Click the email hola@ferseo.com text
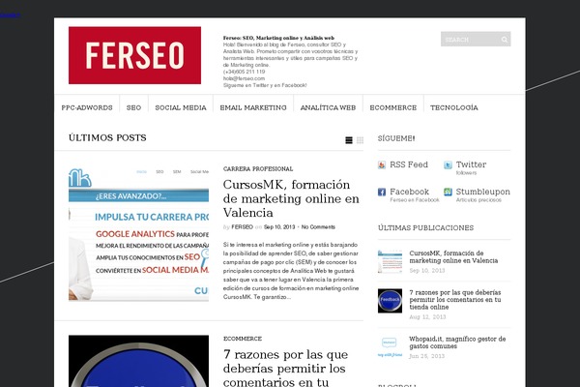The width and height of the screenshot is (580, 387). (244, 78)
